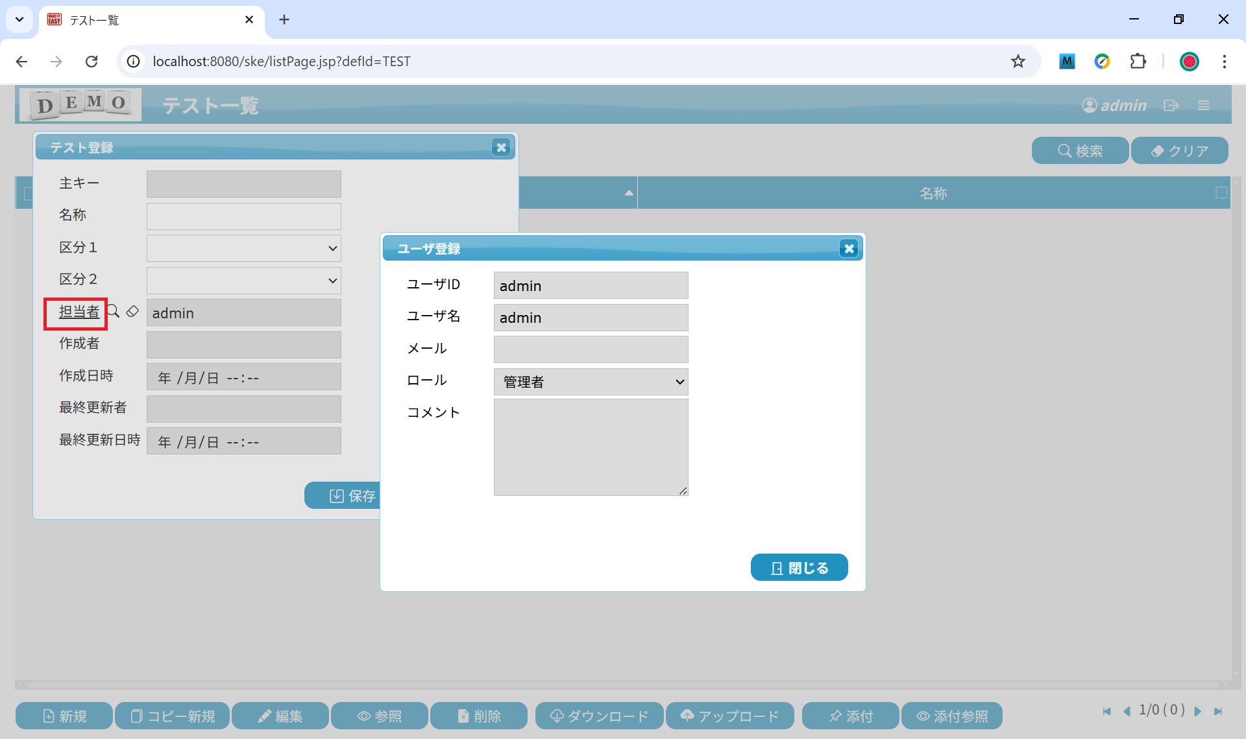
Task: Close the テスト登録 dialog with X icon
Action: pyautogui.click(x=501, y=148)
